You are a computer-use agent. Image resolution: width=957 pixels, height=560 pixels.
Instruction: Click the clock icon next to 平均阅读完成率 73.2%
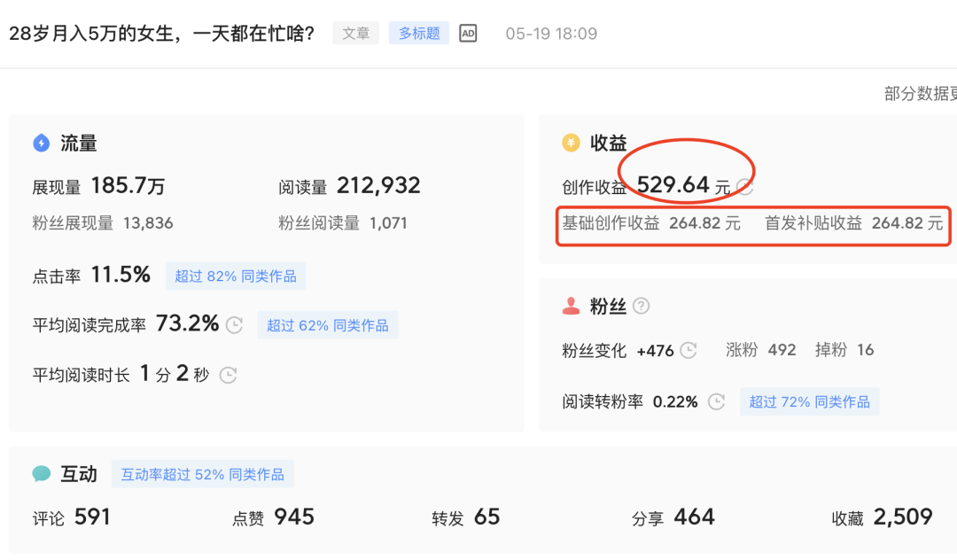click(234, 325)
